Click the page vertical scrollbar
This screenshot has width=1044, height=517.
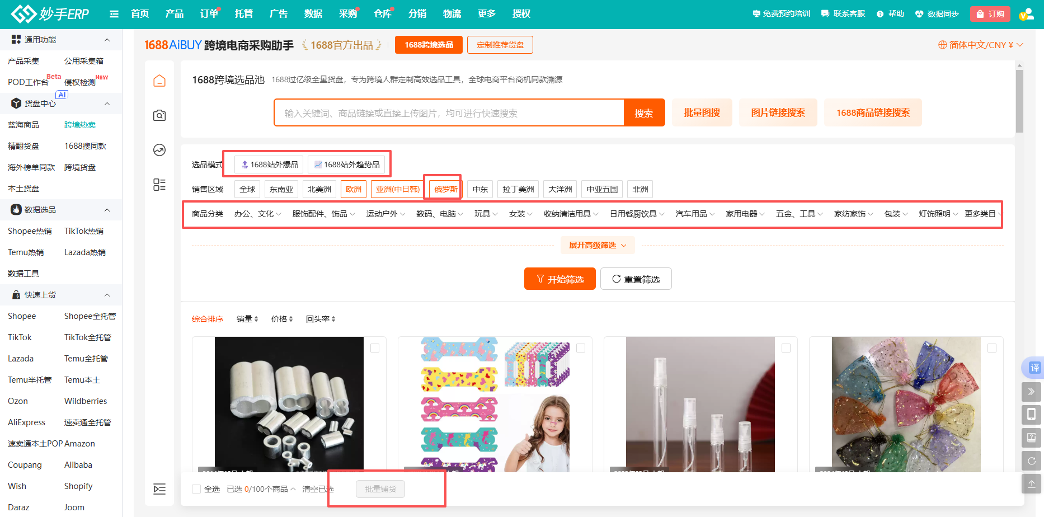(x=1019, y=101)
